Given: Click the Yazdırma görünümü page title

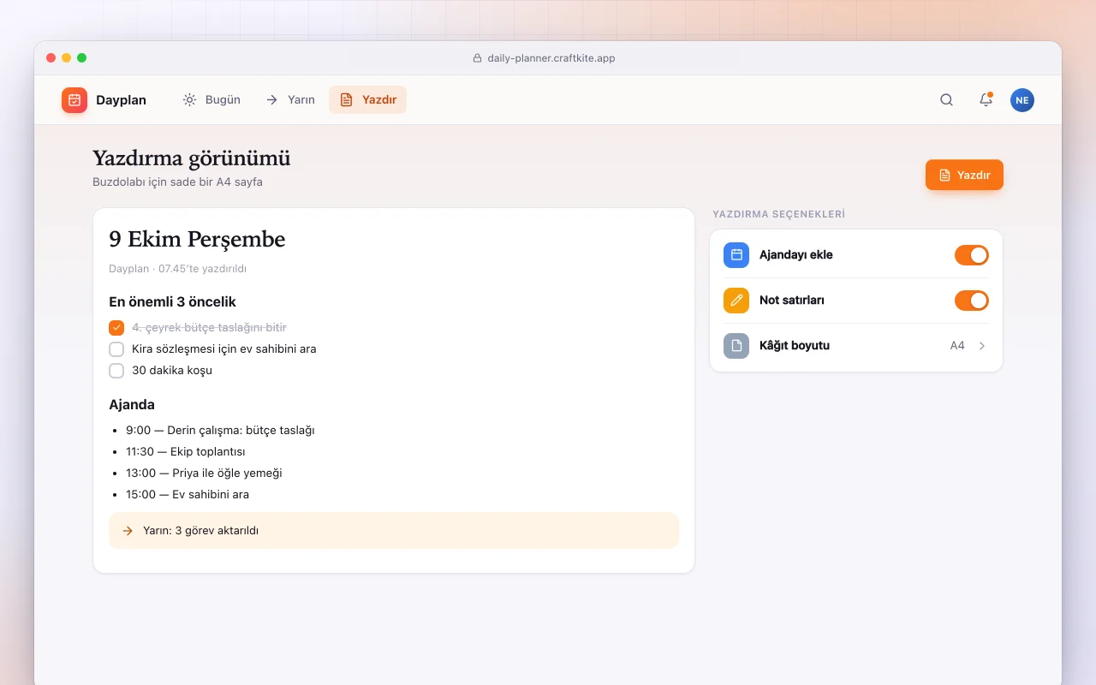Looking at the screenshot, I should (192, 158).
